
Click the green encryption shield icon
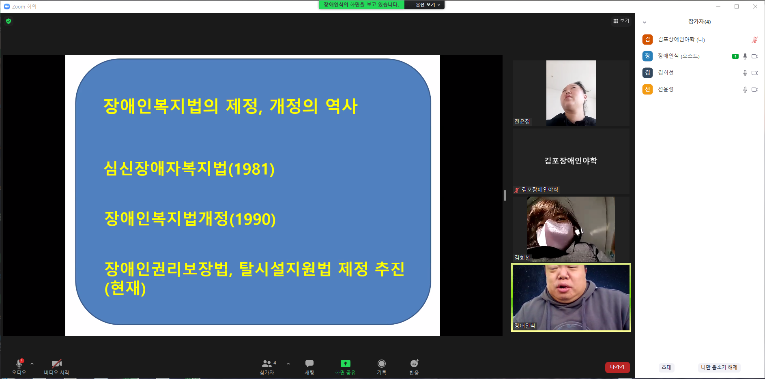pyautogui.click(x=9, y=21)
